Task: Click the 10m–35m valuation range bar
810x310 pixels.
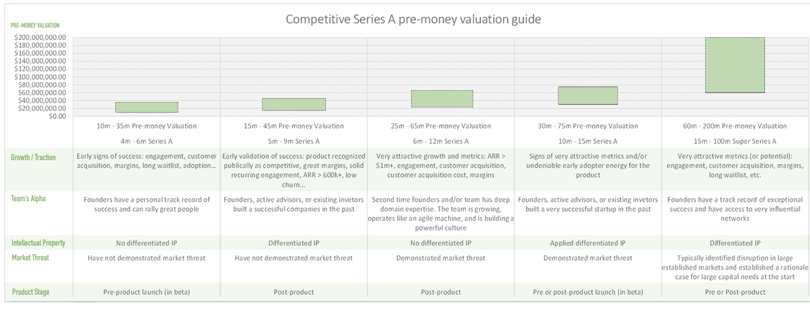Action: [146, 107]
